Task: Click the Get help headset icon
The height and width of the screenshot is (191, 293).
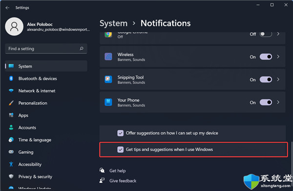Action: [x=102, y=170]
